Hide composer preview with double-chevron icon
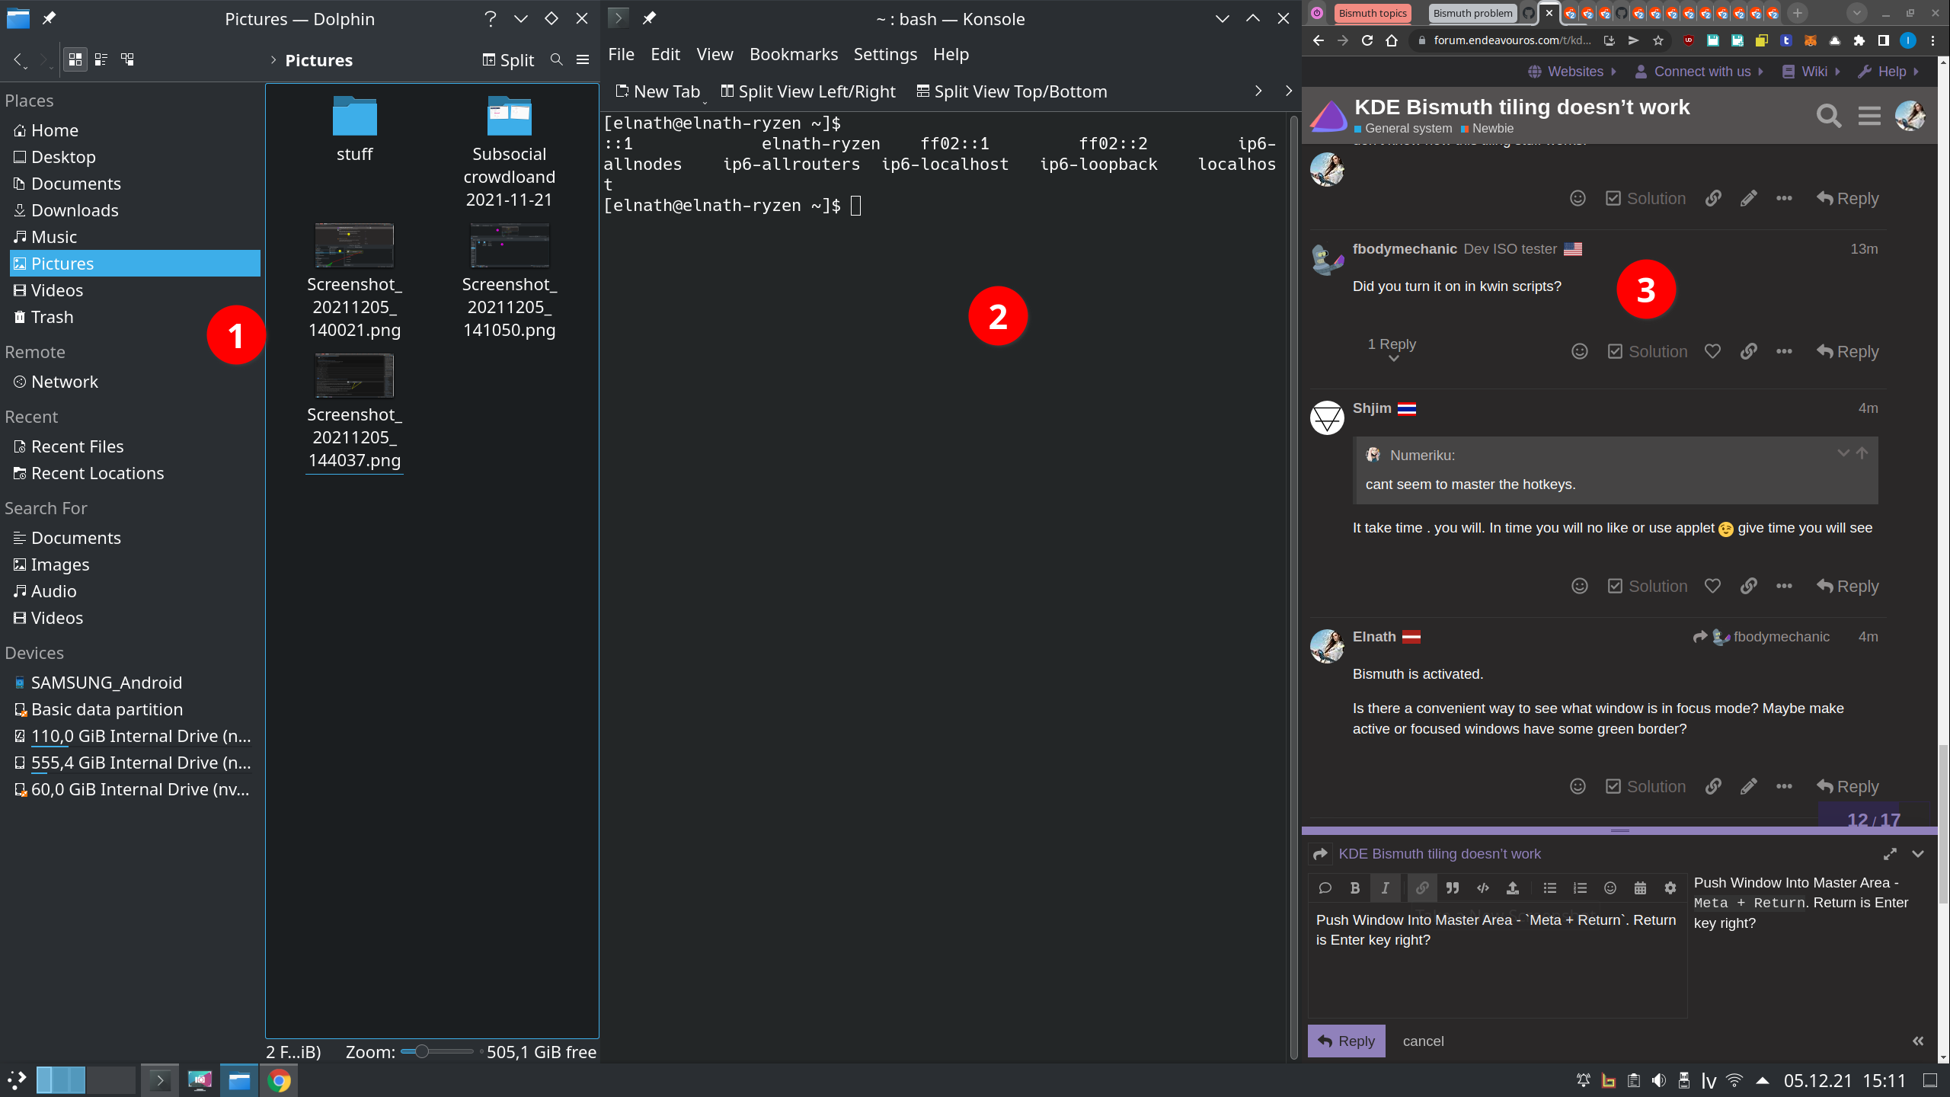This screenshot has width=1950, height=1097. pyautogui.click(x=1918, y=1041)
